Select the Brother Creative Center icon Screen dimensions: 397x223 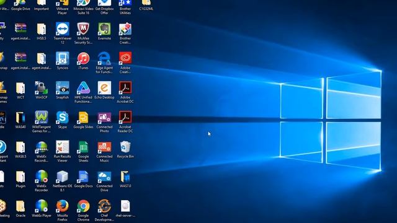(125, 29)
